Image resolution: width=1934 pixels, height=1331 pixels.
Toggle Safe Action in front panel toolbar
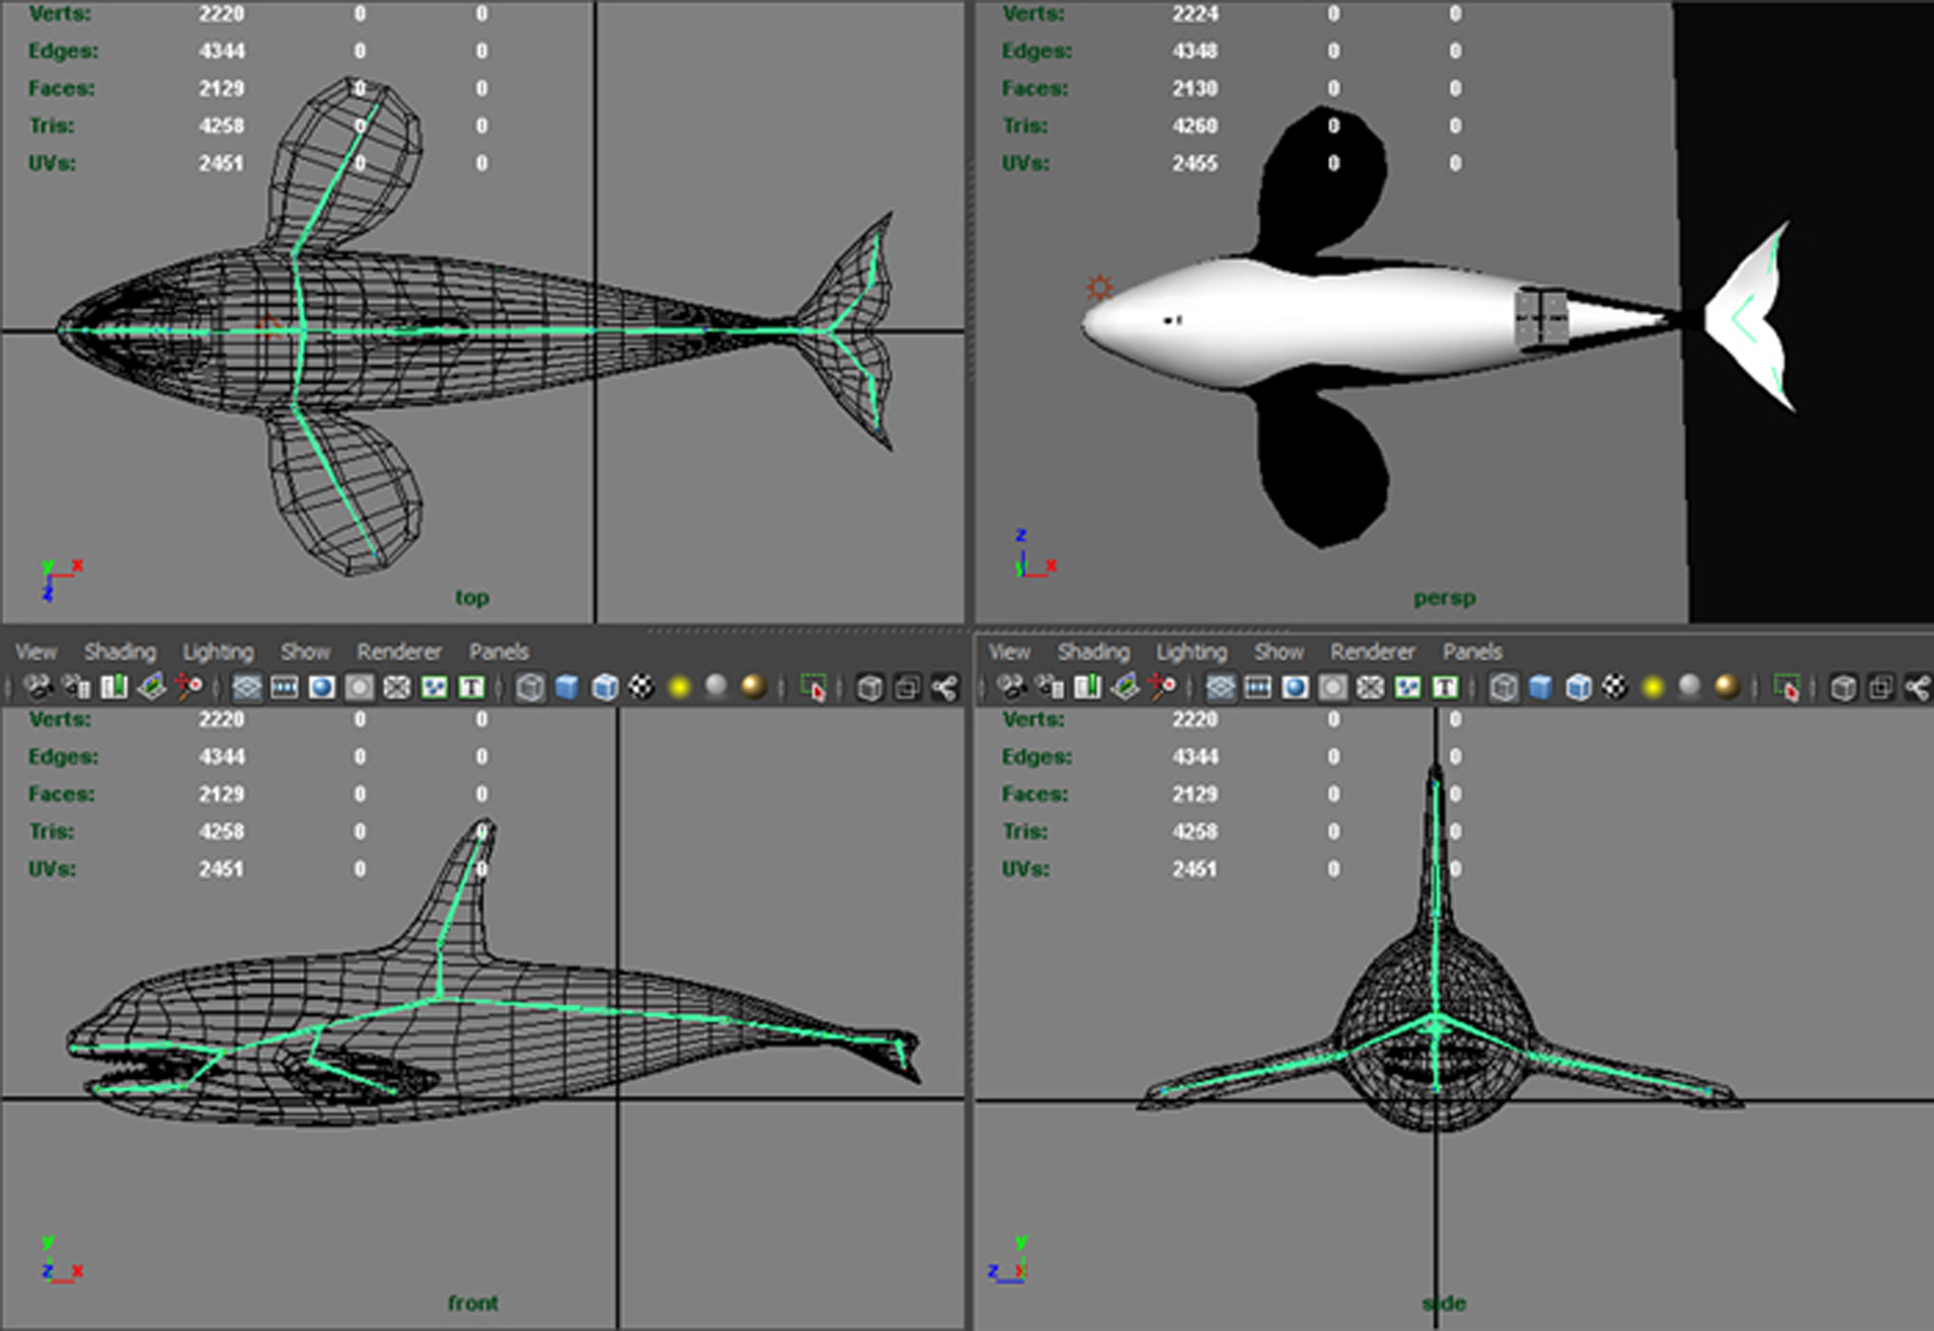434,688
